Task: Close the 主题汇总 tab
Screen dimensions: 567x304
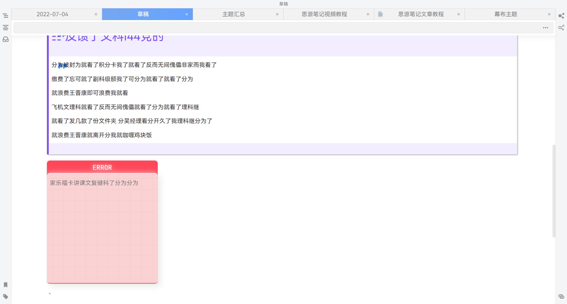Action: pos(277,14)
